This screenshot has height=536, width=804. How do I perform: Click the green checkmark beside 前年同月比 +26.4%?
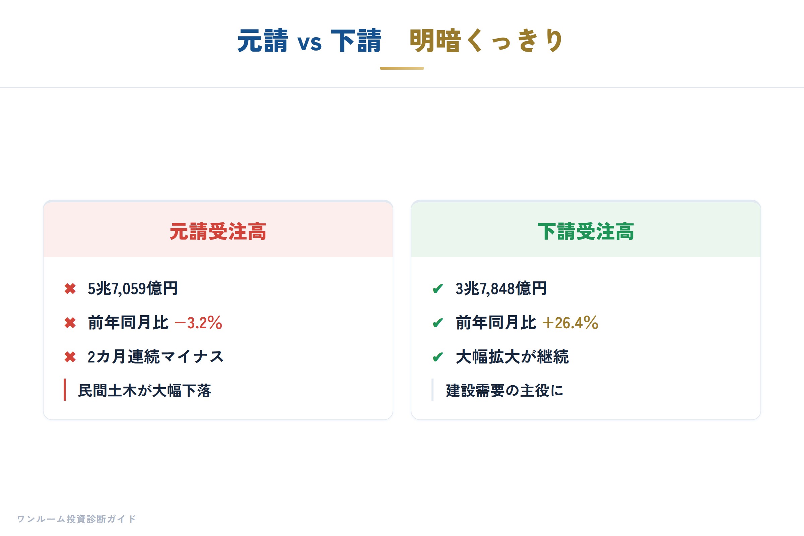pos(438,323)
